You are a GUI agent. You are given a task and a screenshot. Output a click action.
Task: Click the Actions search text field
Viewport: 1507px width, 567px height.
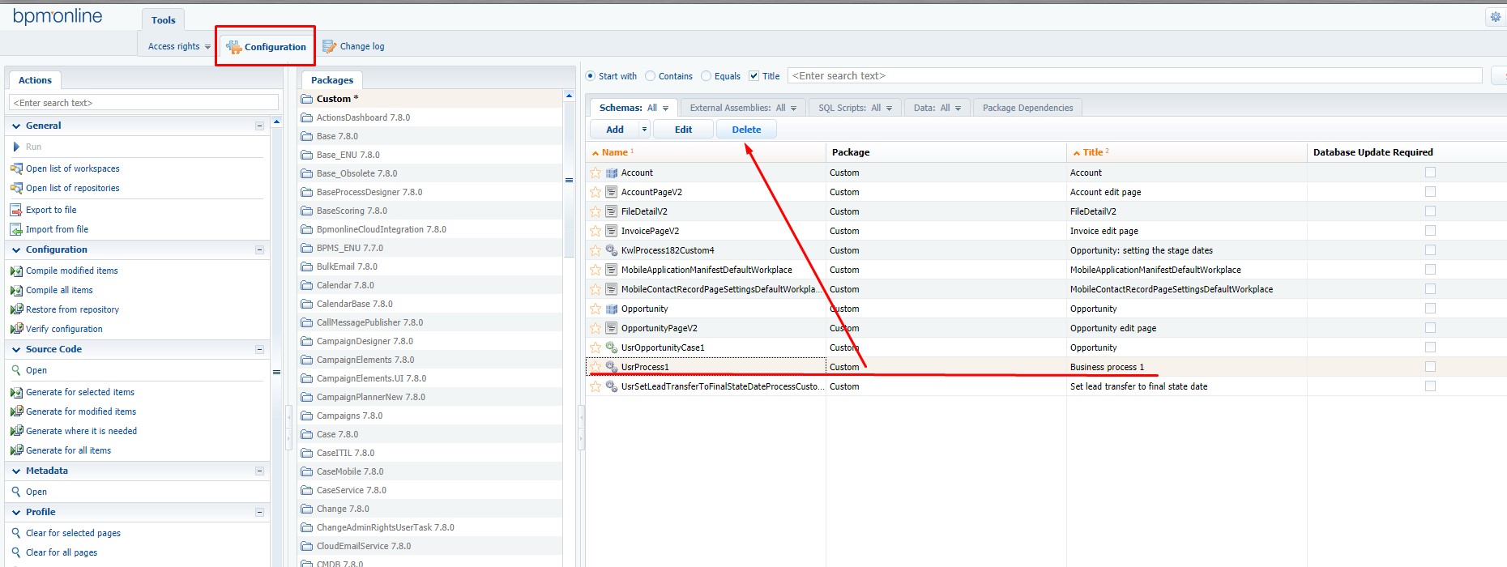point(143,103)
